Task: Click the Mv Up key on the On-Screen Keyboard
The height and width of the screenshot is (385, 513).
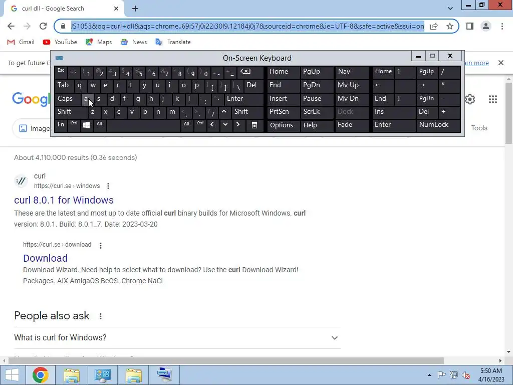Action: tap(351, 85)
